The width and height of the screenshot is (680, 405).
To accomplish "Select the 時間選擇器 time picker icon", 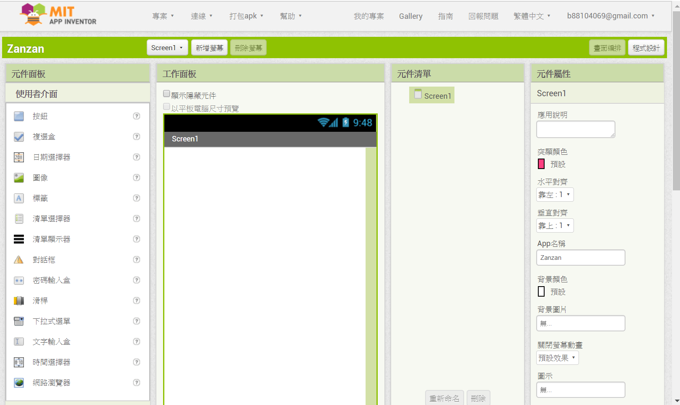I will point(19,362).
